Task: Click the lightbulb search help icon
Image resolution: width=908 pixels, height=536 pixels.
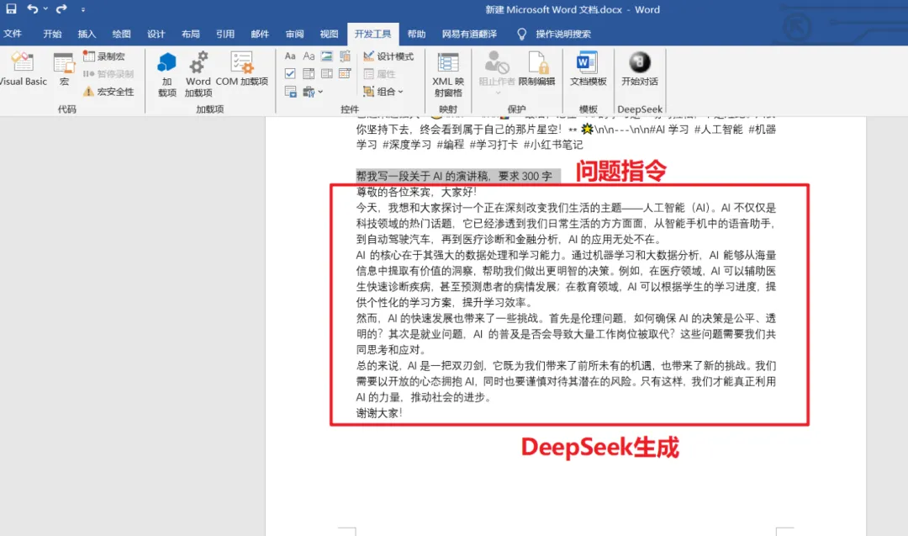Action: 522,34
